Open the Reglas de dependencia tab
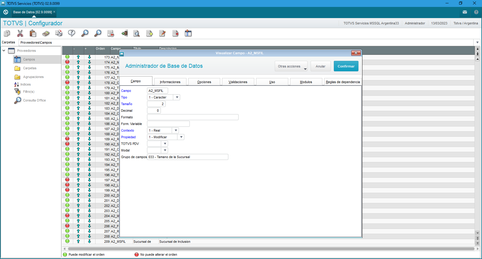This screenshot has width=482, height=259. click(343, 82)
